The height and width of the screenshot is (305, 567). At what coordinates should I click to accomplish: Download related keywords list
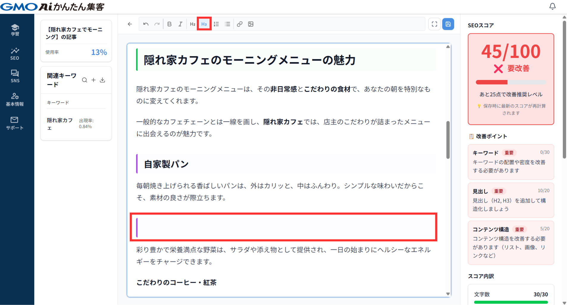pos(102,80)
